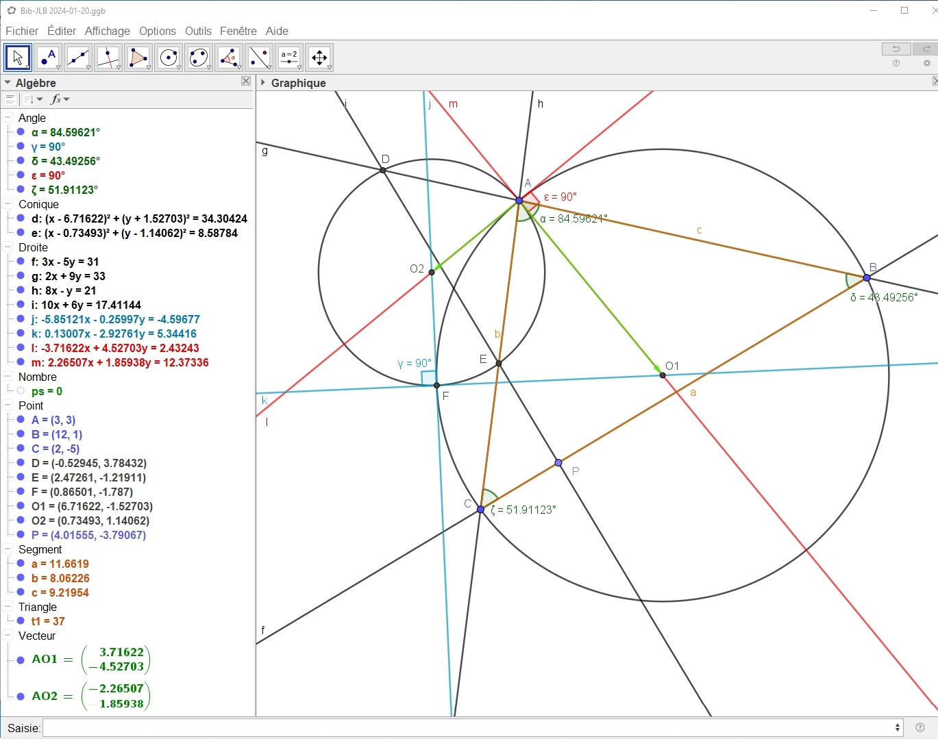Viewport: 938px width, 739px height.
Task: Click the Undo button
Action: point(896,49)
